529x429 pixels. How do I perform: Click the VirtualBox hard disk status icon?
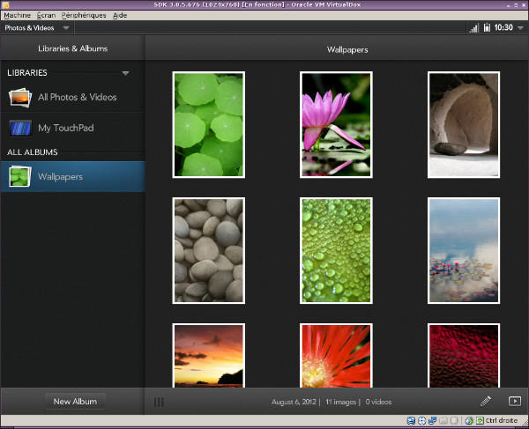point(411,420)
